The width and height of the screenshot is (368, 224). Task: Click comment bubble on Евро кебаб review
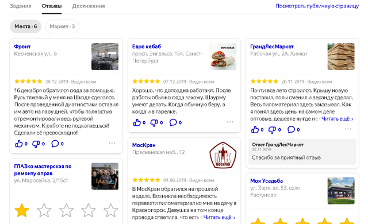[173, 122]
